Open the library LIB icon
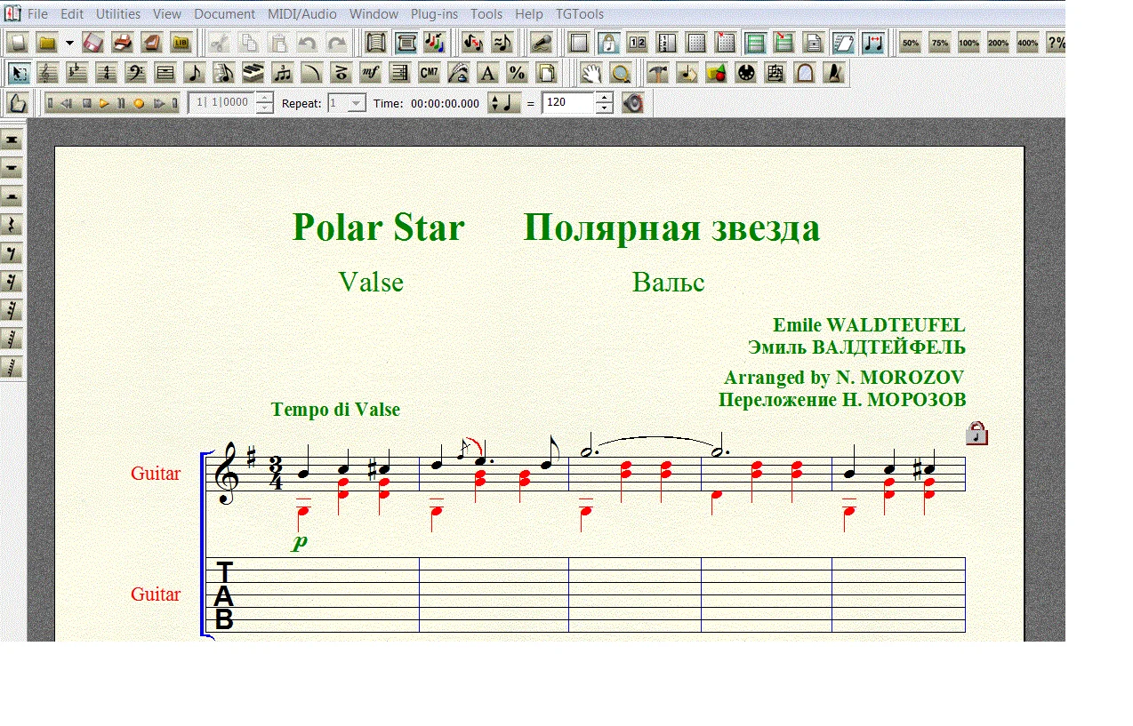The image size is (1133, 726). [x=181, y=42]
